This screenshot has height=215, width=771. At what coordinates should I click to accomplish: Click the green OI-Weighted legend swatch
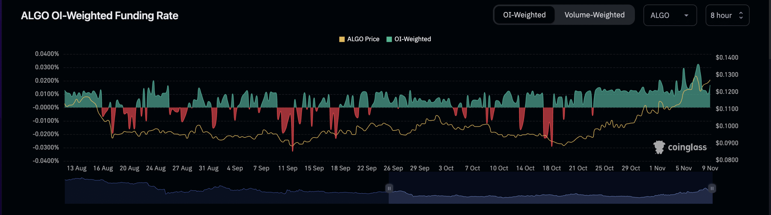[389, 39]
